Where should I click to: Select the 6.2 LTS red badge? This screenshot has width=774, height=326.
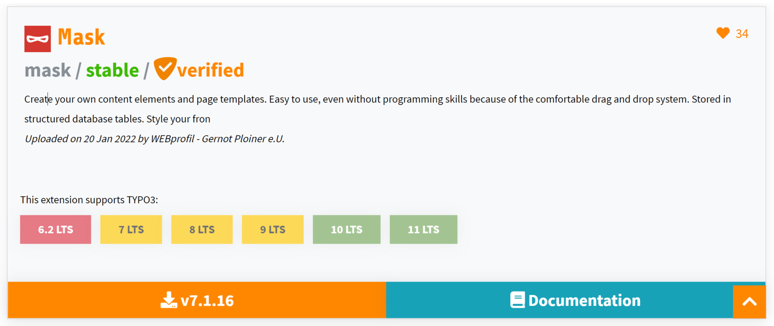56,229
